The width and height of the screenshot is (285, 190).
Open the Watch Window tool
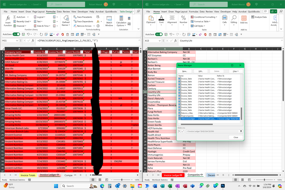coord(109,21)
